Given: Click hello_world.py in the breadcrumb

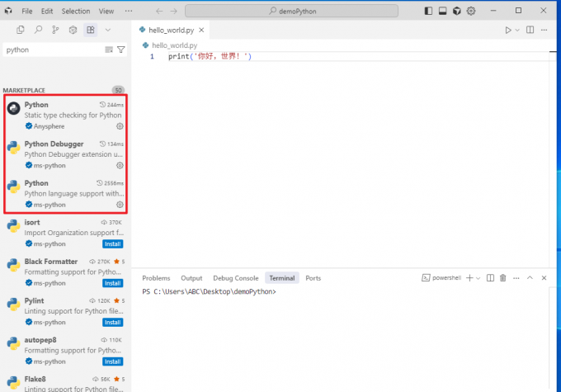Looking at the screenshot, I should [x=174, y=45].
